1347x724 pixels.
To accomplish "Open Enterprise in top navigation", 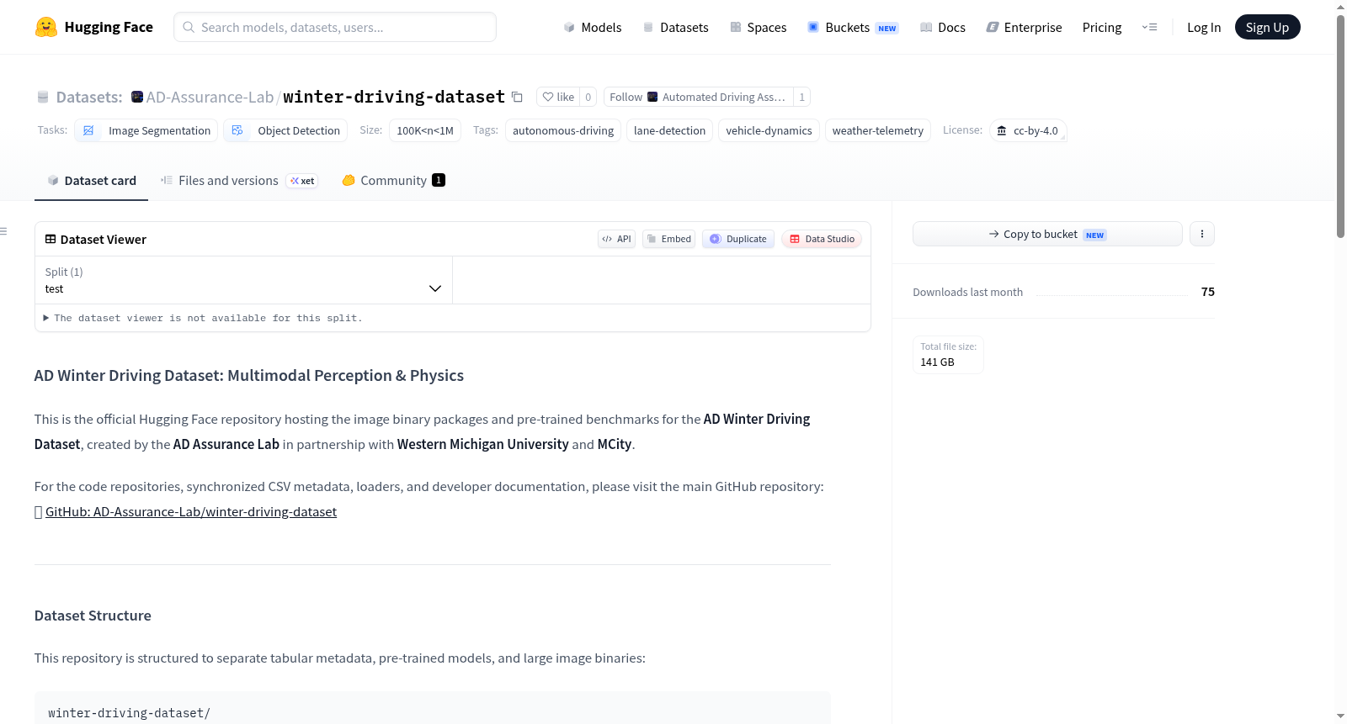I will click(x=1024, y=27).
